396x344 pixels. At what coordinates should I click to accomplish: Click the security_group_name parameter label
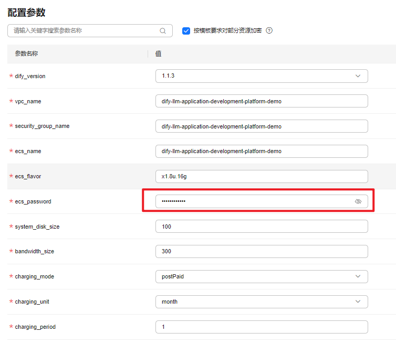tap(42, 126)
